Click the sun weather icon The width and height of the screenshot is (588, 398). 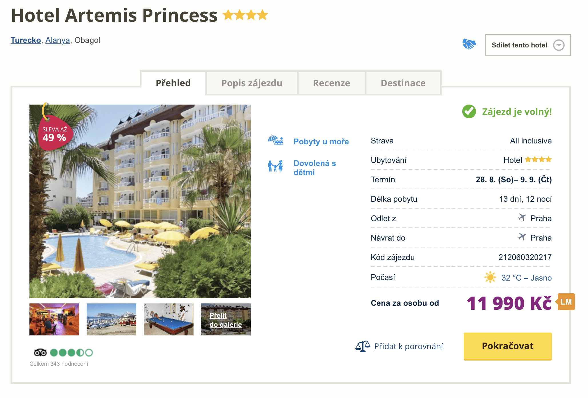(x=490, y=277)
